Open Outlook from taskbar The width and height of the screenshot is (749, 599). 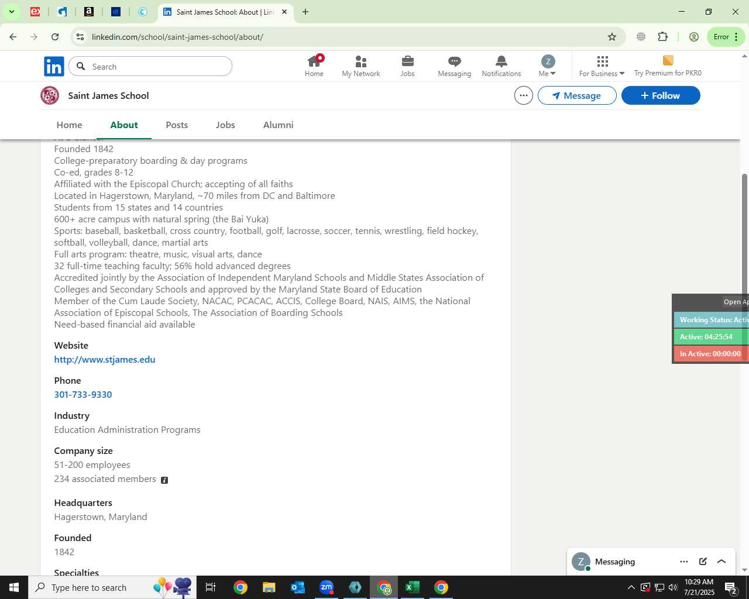pos(298,587)
